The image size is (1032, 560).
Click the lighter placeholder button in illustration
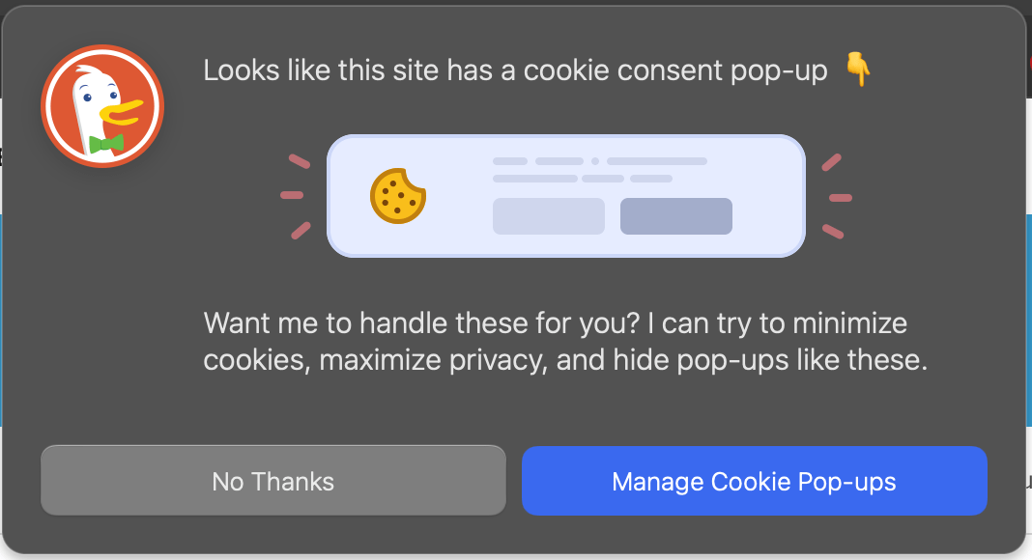[549, 216]
